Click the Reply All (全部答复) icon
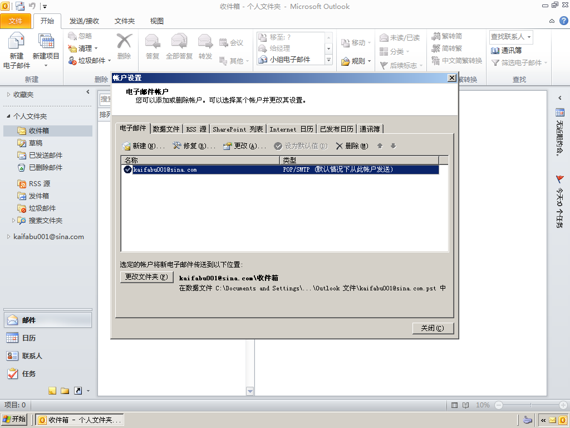This screenshot has height=428, width=570. (x=179, y=41)
